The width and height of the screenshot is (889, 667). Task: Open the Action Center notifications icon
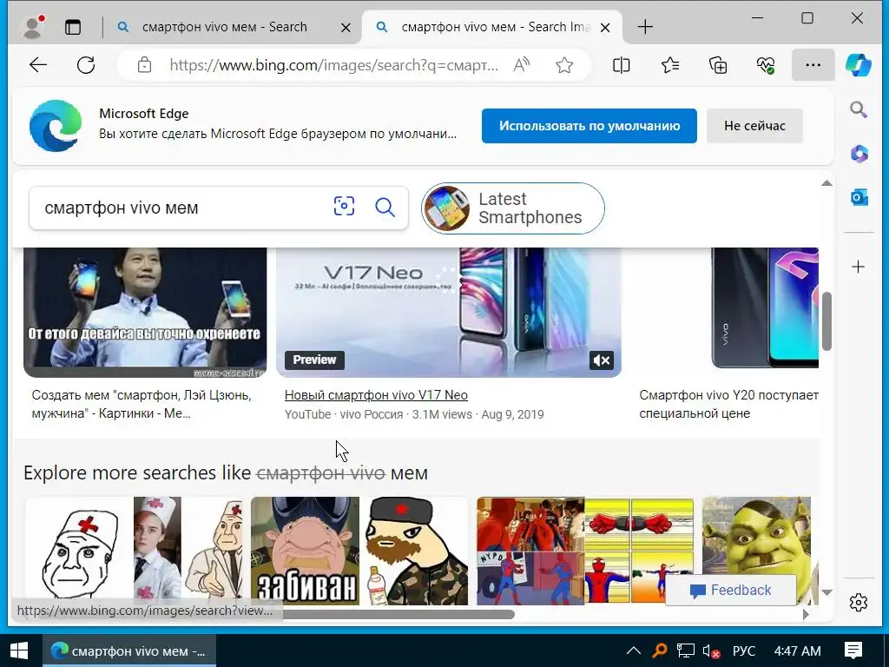pos(853,650)
